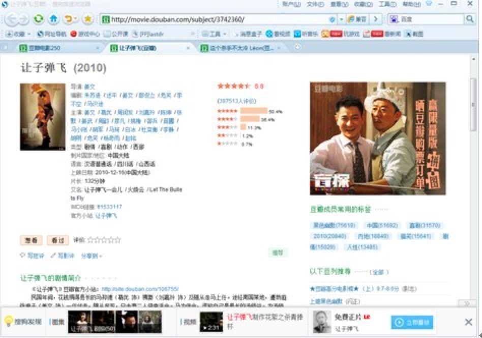Click the 让子弹飞 movie poster thumbnail
Viewport: 482px width, 338px height.
point(43,117)
